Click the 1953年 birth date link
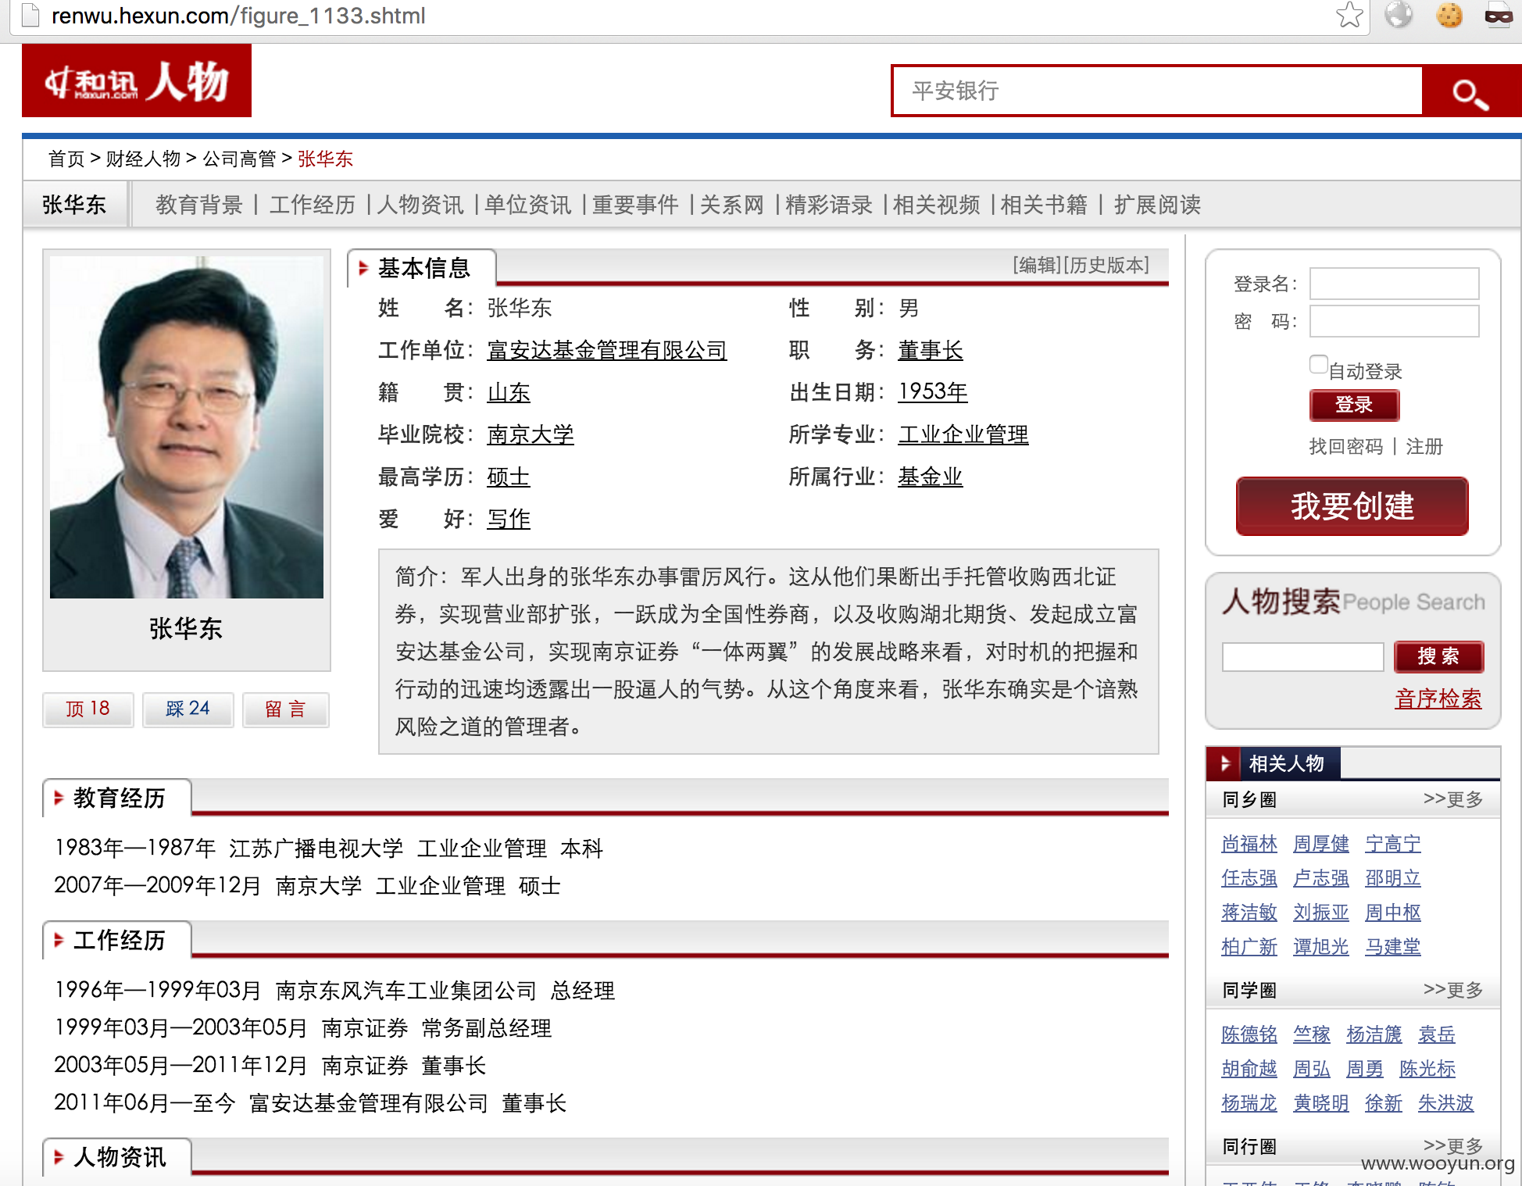This screenshot has height=1186, width=1522. click(x=933, y=392)
